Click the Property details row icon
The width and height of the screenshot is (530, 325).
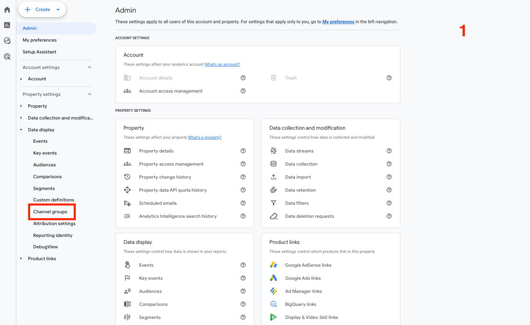click(128, 151)
